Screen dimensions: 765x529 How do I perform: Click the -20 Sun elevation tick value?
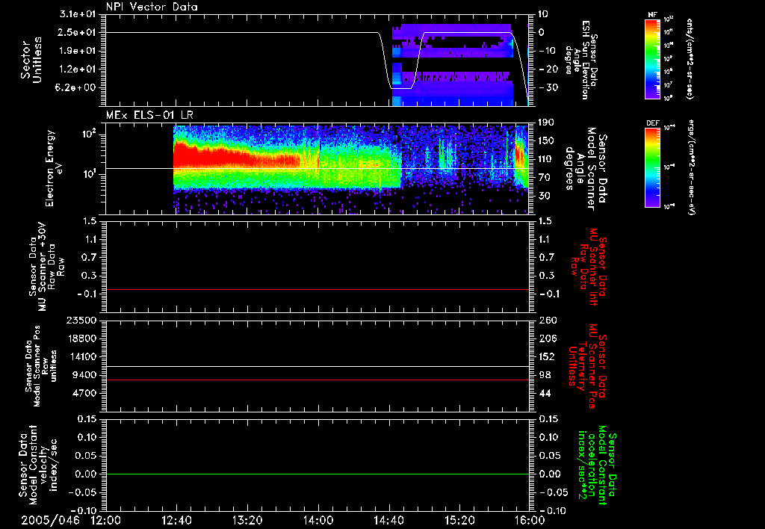pyautogui.click(x=549, y=69)
